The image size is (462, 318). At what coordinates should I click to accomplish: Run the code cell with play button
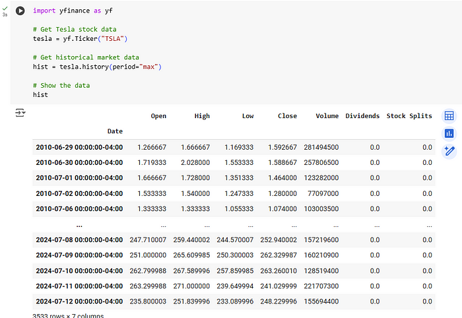tap(20, 11)
